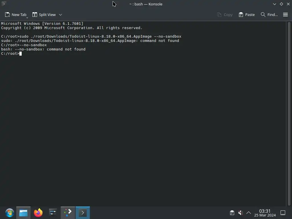Launch Firefox from the taskbar

38,213
